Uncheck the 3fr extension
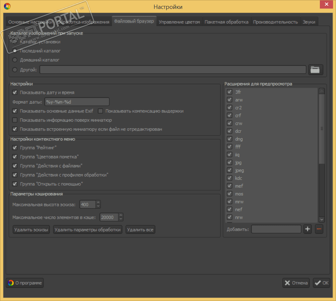 (230, 92)
